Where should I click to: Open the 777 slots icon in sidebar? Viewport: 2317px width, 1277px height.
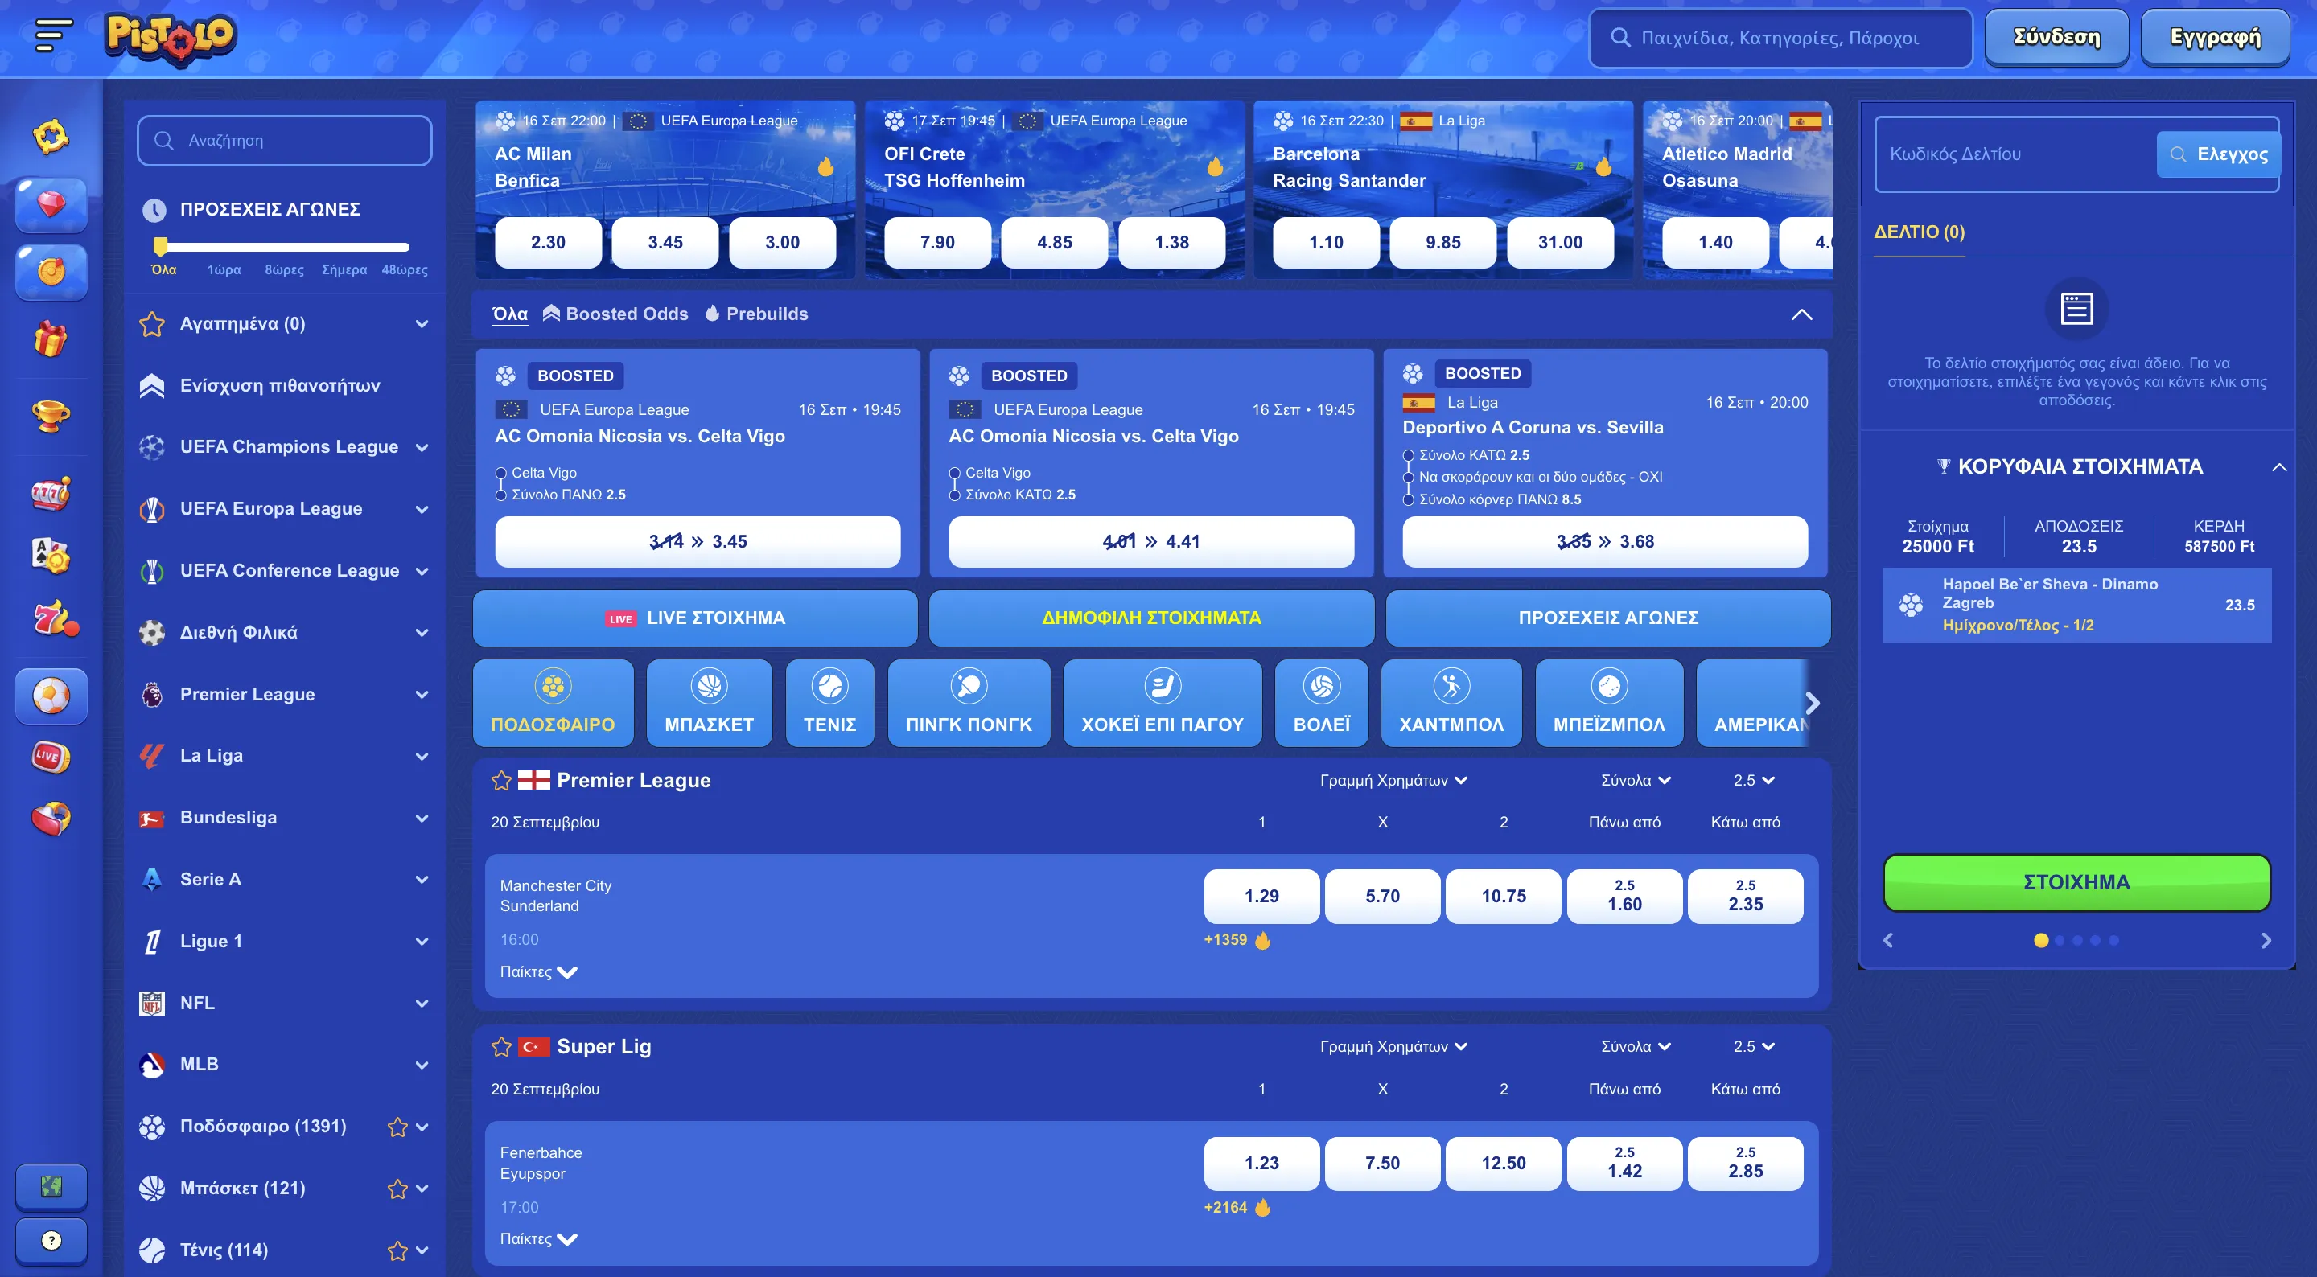(51, 493)
